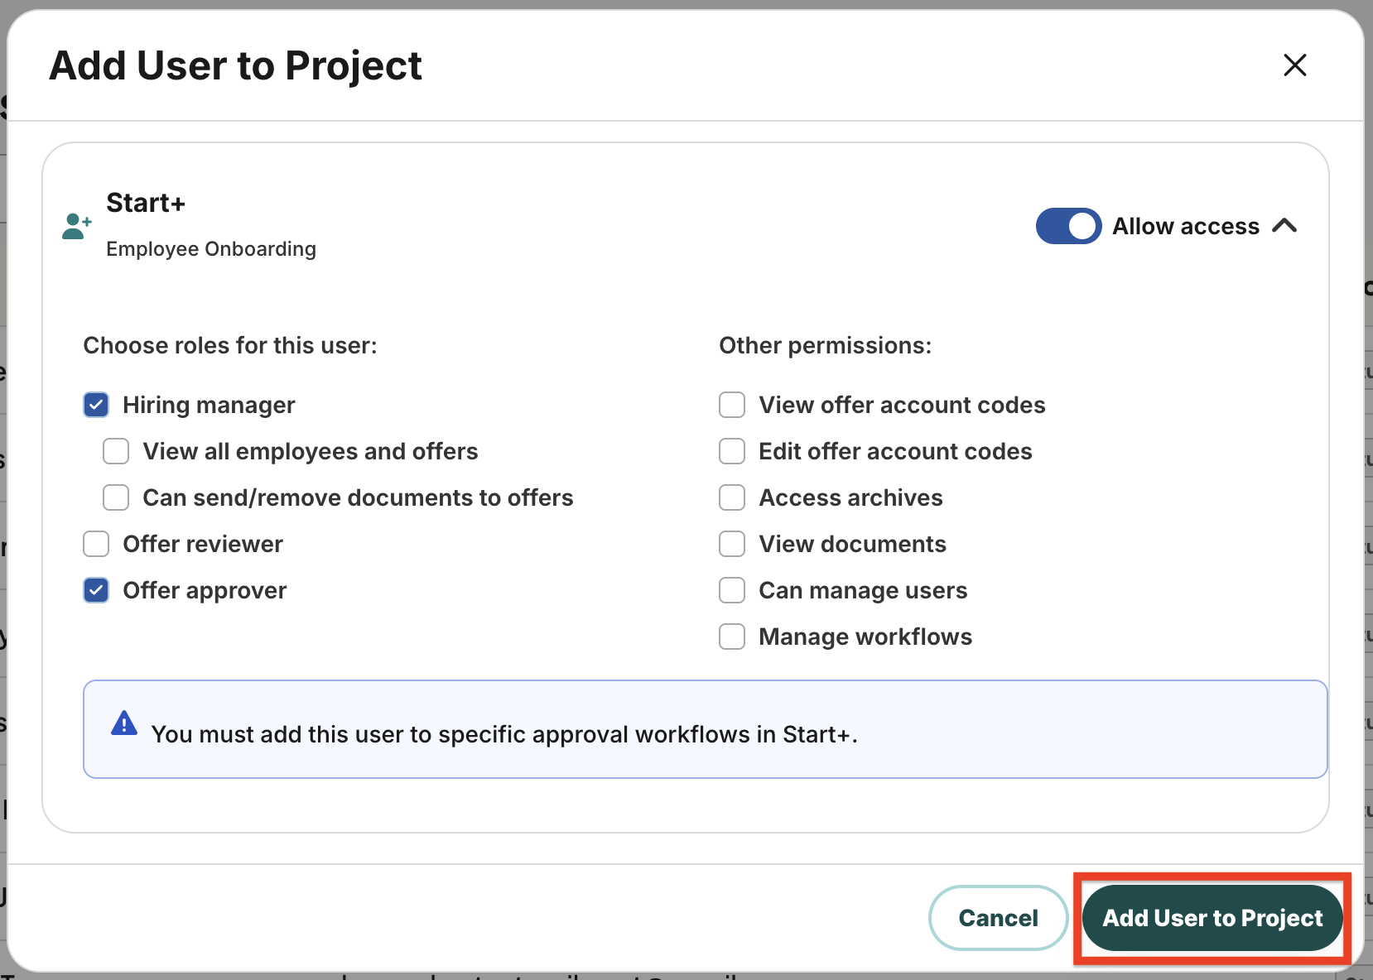Select the Offer reviewer role
This screenshot has width=1373, height=980.
pos(96,544)
